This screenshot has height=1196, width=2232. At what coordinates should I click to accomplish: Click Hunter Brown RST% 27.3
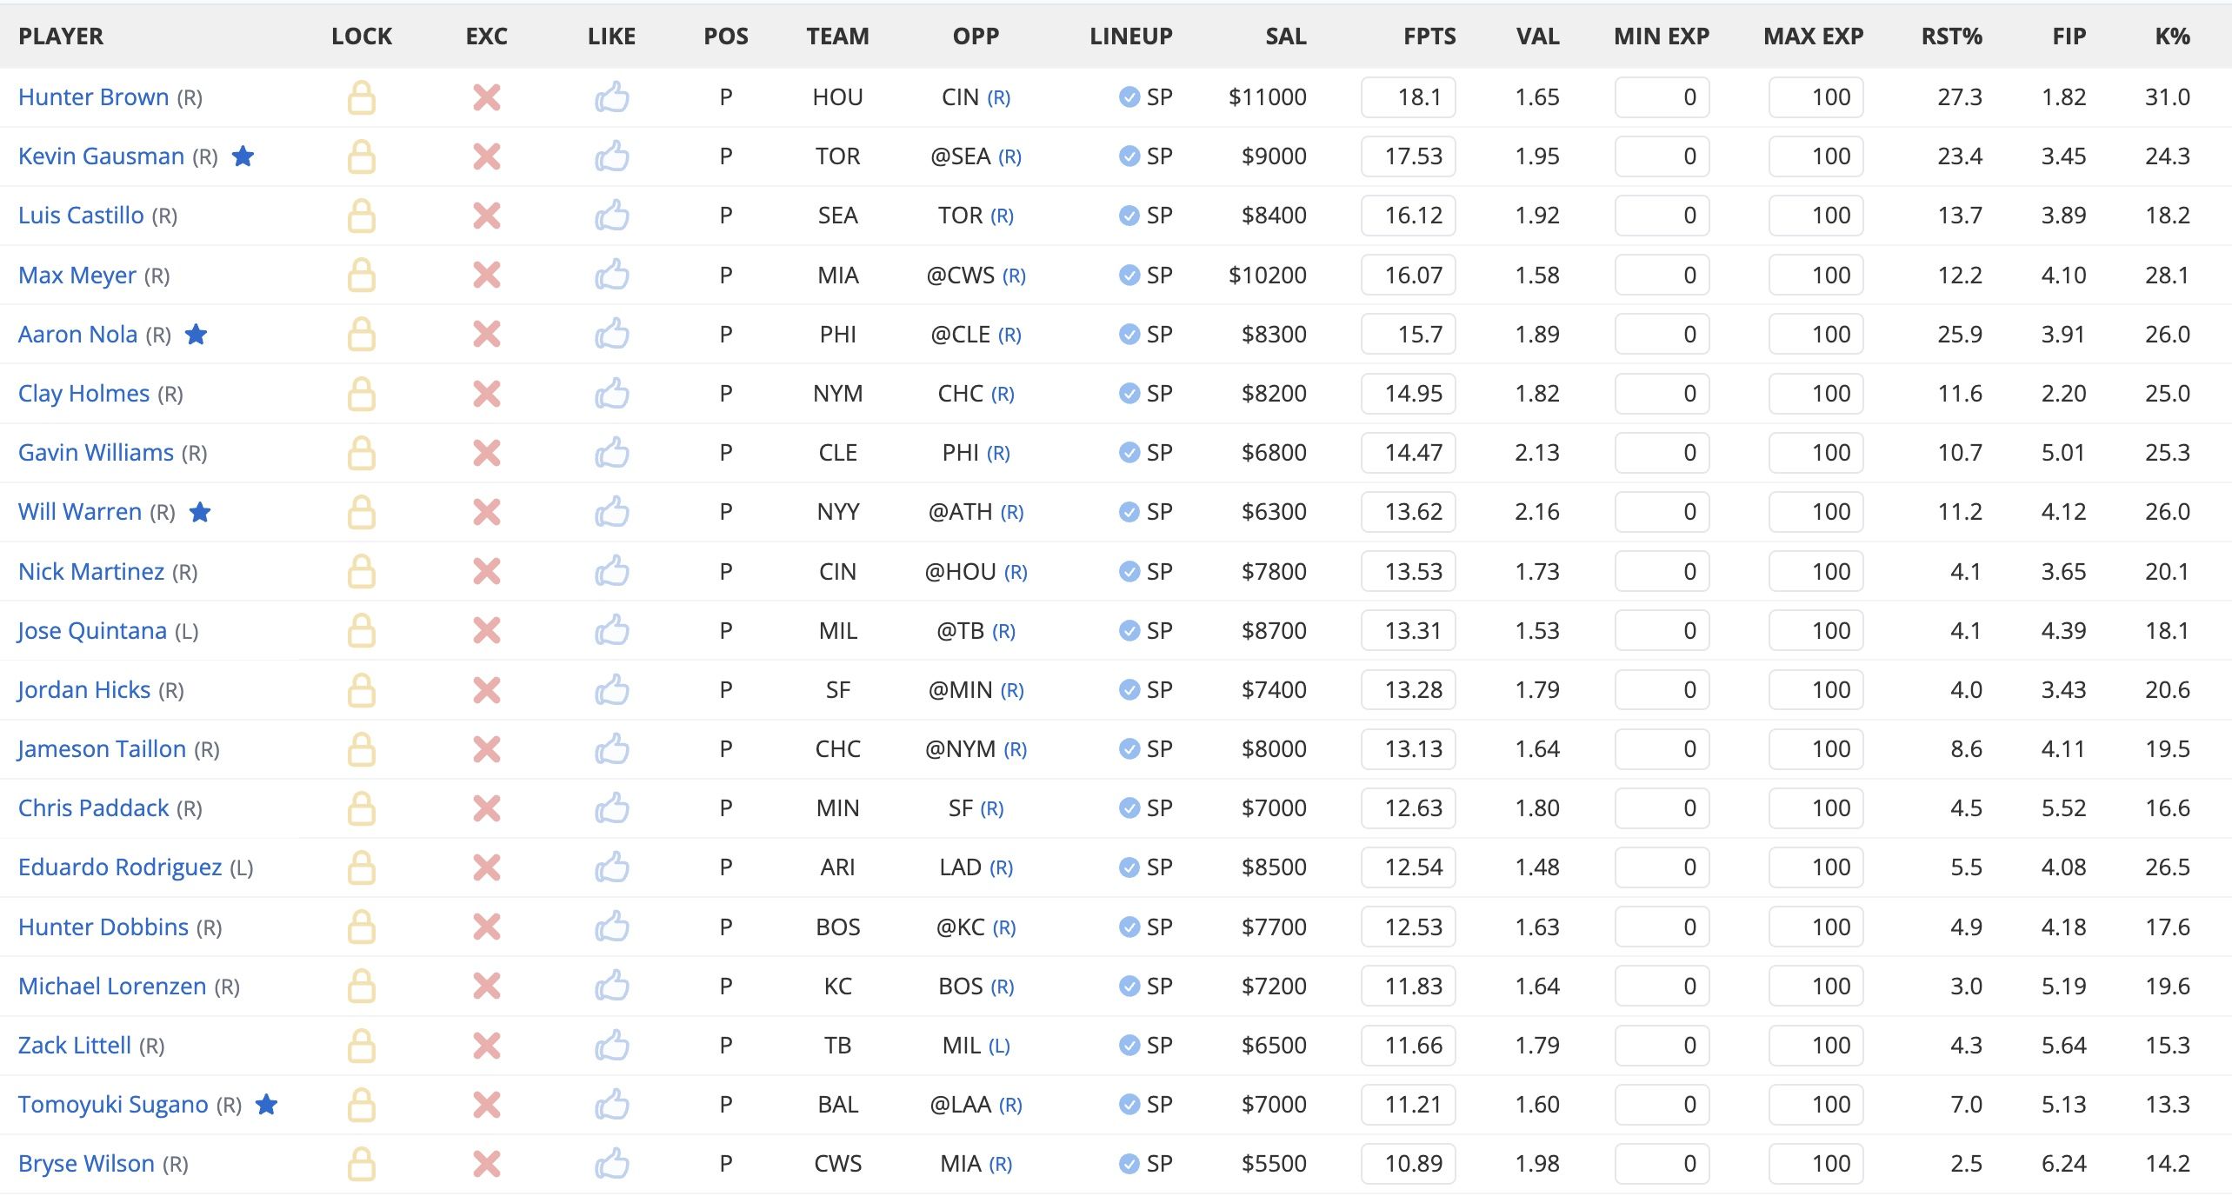1960,97
